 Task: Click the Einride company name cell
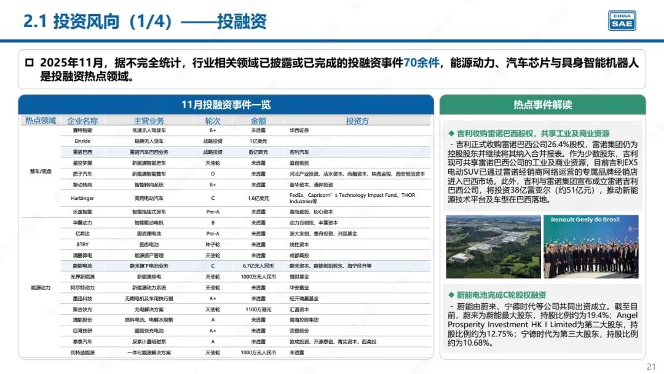82,141
